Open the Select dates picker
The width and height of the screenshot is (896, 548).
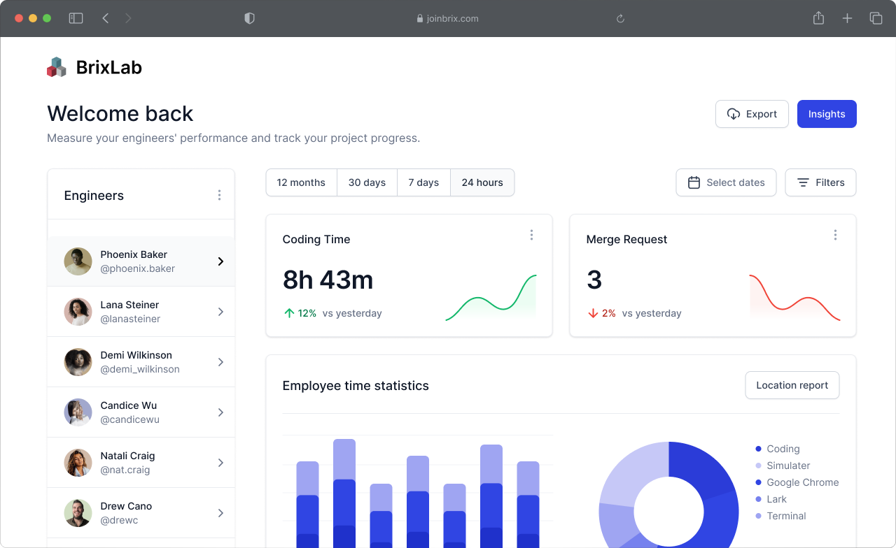tap(726, 182)
